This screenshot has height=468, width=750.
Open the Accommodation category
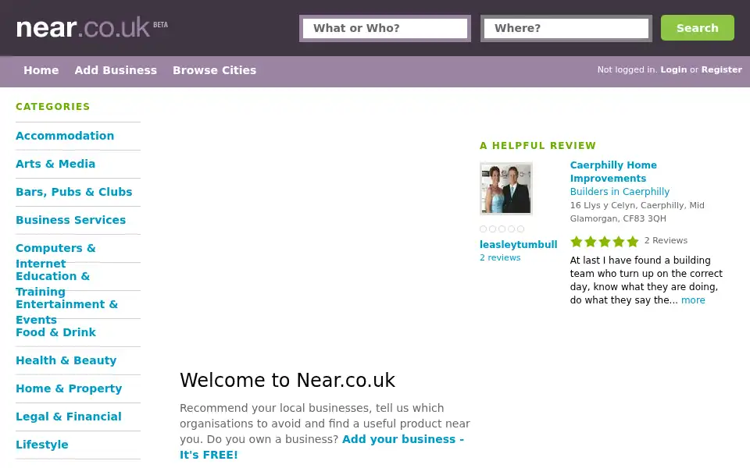tap(65, 136)
